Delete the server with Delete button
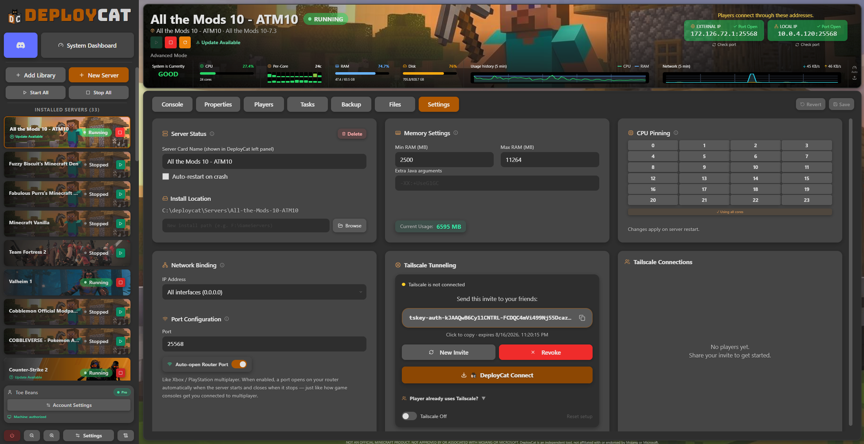This screenshot has height=444, width=864. 352,134
